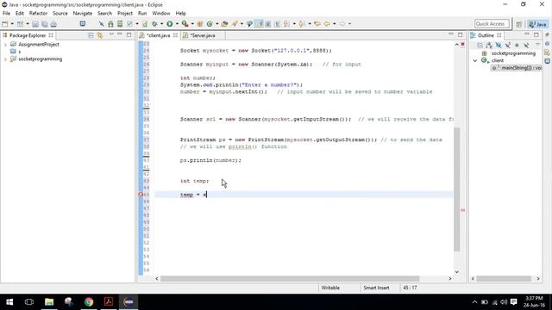Open the Refactor menu
The width and height of the screenshot is (552, 310).
tap(38, 14)
